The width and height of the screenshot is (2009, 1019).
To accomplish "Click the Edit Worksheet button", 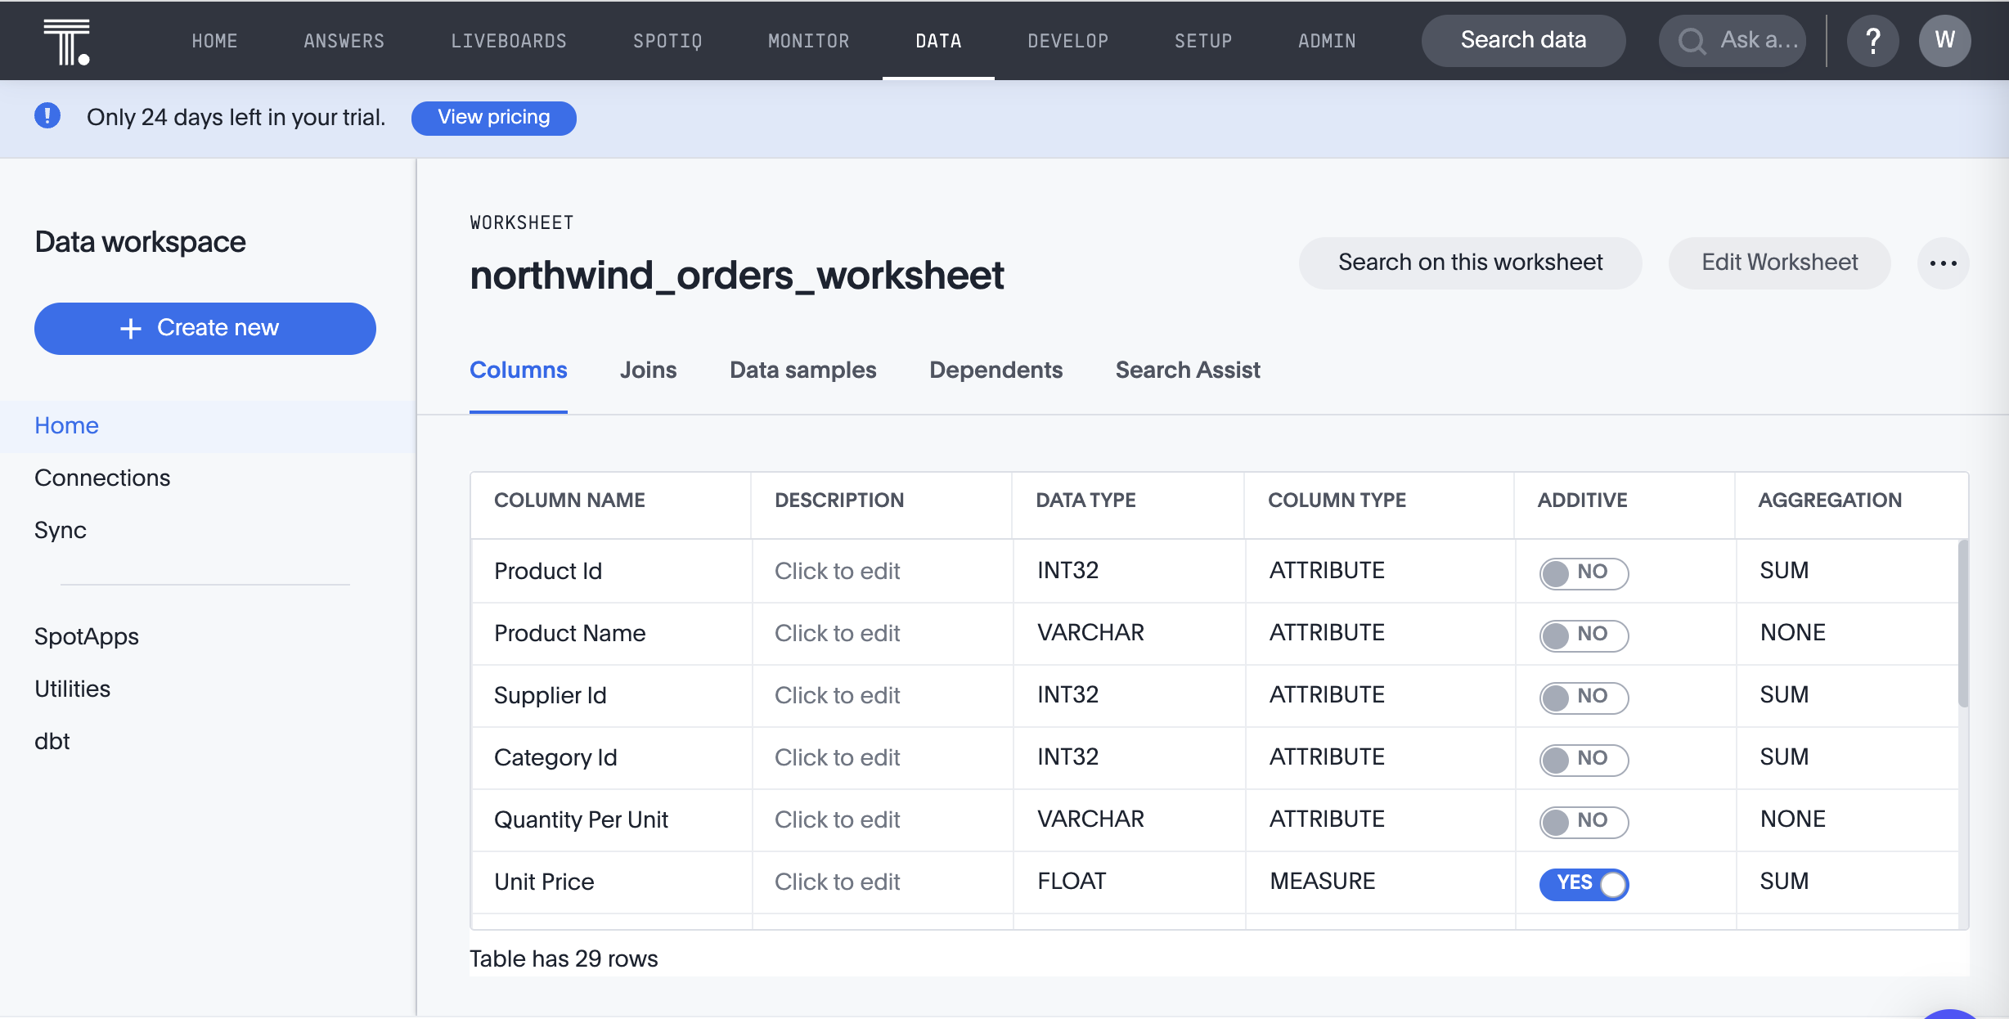I will click(x=1779, y=263).
